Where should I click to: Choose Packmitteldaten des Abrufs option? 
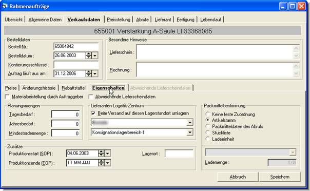point(207,126)
